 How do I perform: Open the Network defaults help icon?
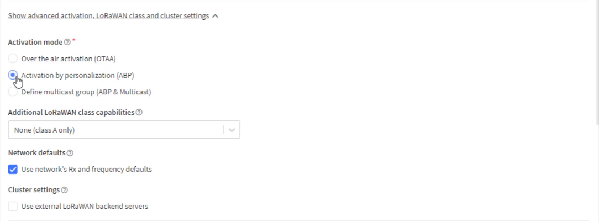pos(70,153)
